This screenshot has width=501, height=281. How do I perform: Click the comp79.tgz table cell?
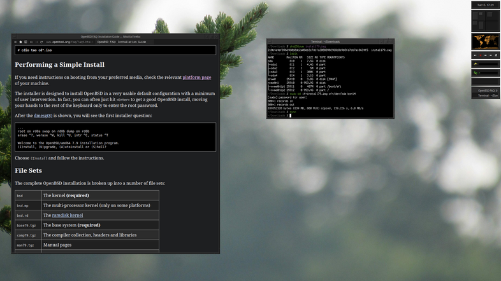tap(28, 235)
